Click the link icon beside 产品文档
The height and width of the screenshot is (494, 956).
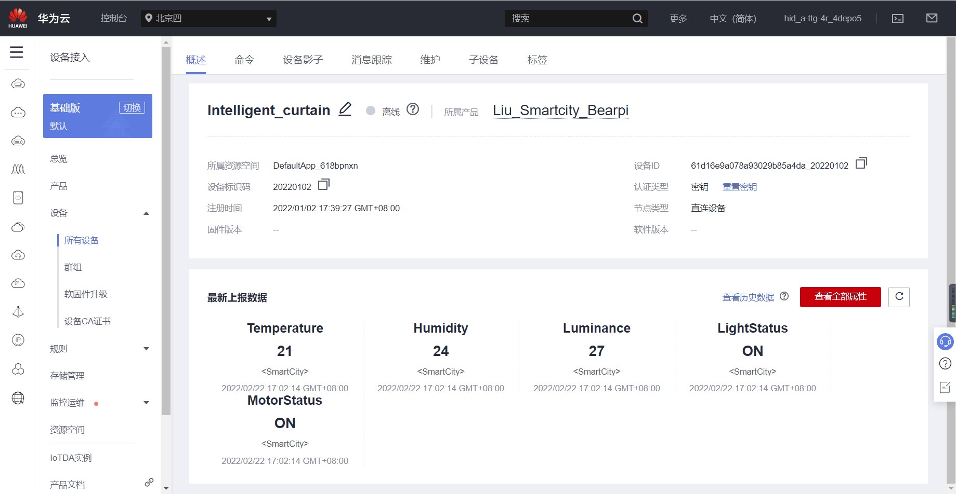click(149, 482)
